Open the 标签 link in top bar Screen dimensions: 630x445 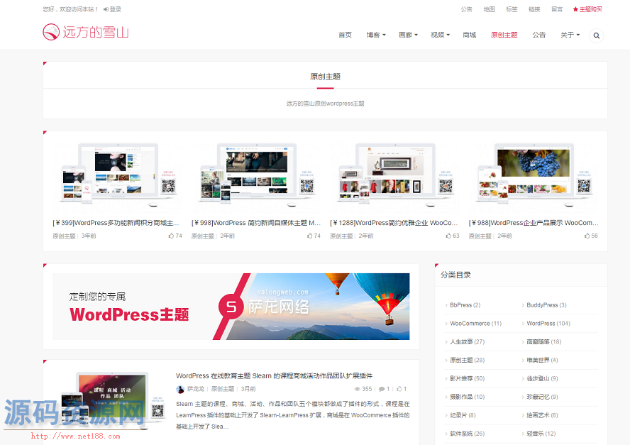point(512,9)
